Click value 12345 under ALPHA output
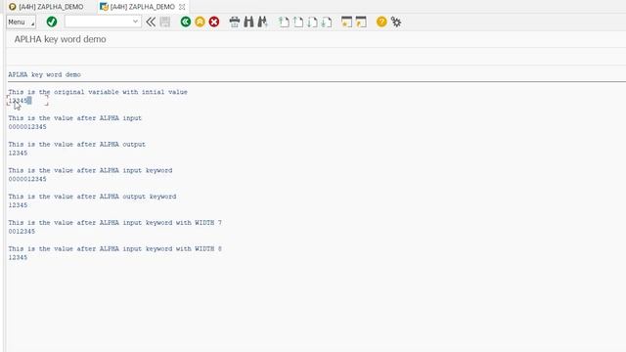The image size is (626, 352). [18, 154]
